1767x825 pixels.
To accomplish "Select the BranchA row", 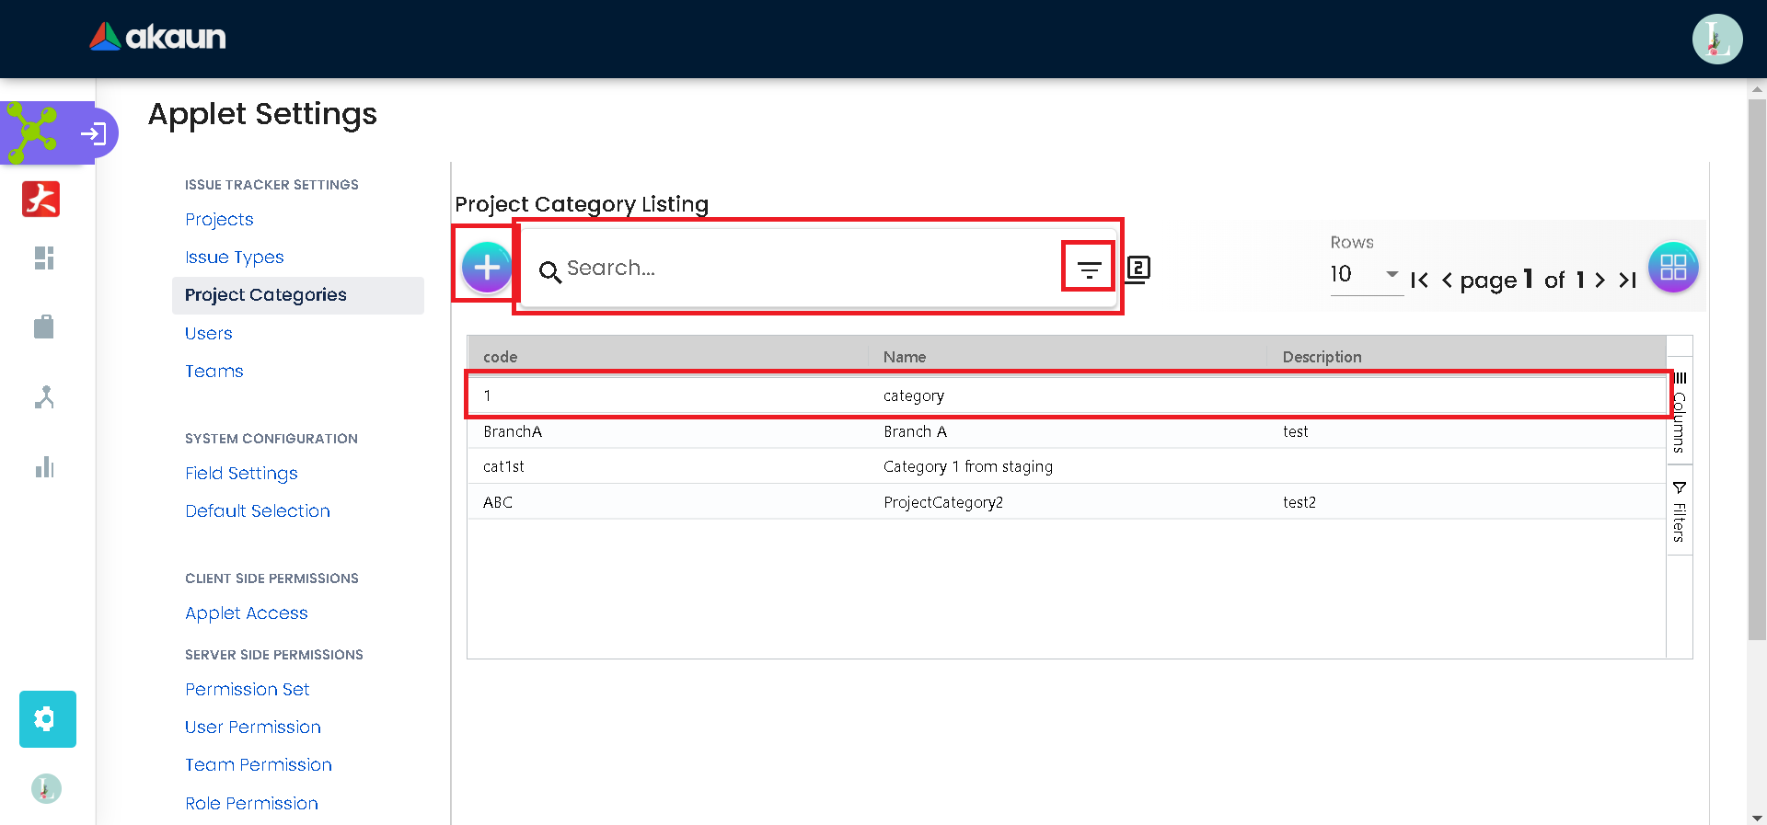I will [x=1068, y=431].
